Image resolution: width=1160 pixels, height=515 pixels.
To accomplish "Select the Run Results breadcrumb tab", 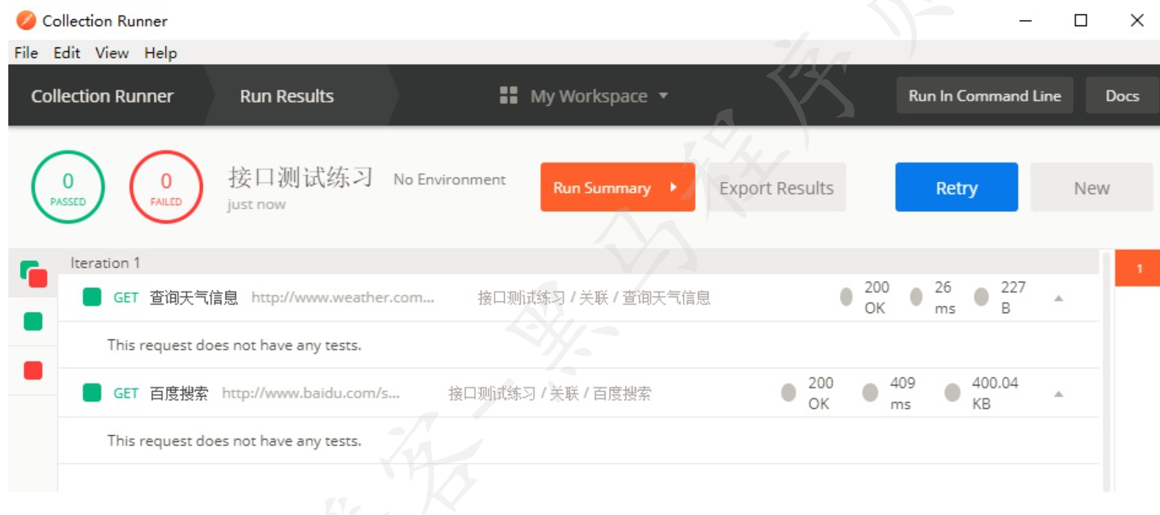I will pyautogui.click(x=287, y=96).
